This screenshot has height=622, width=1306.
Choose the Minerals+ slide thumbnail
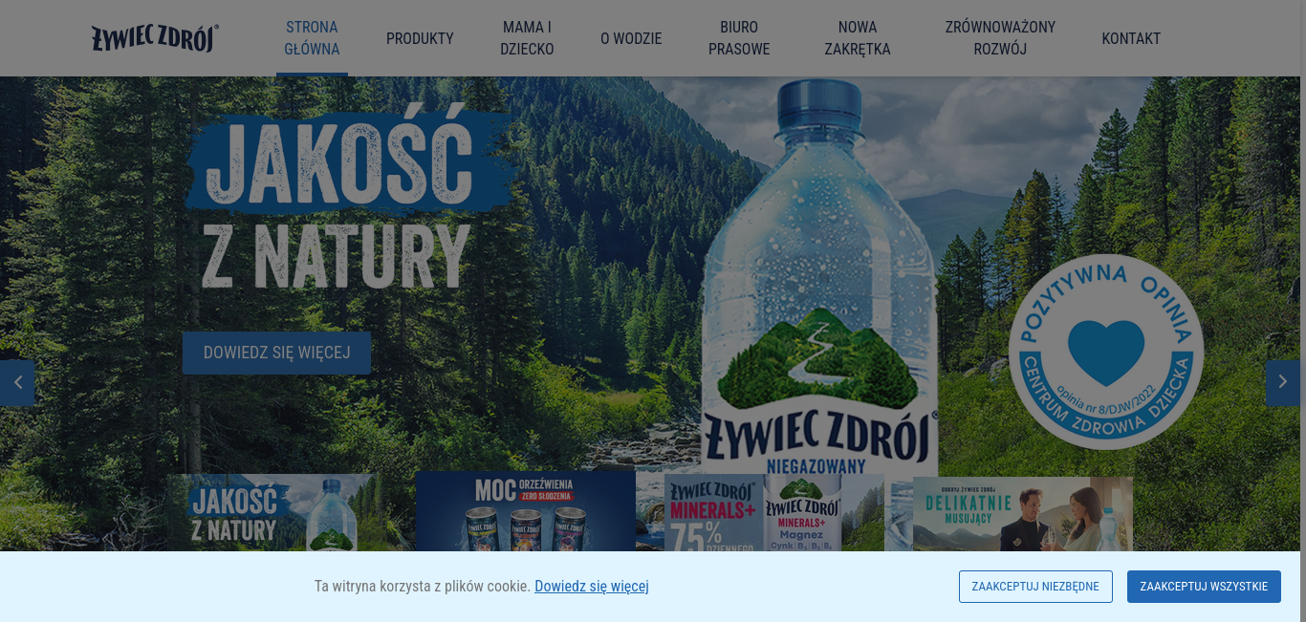coord(774,513)
